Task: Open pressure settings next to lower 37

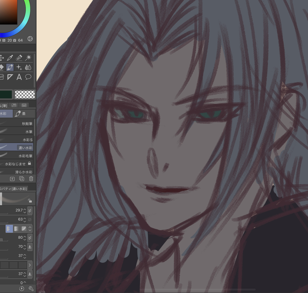Action: 30,274
